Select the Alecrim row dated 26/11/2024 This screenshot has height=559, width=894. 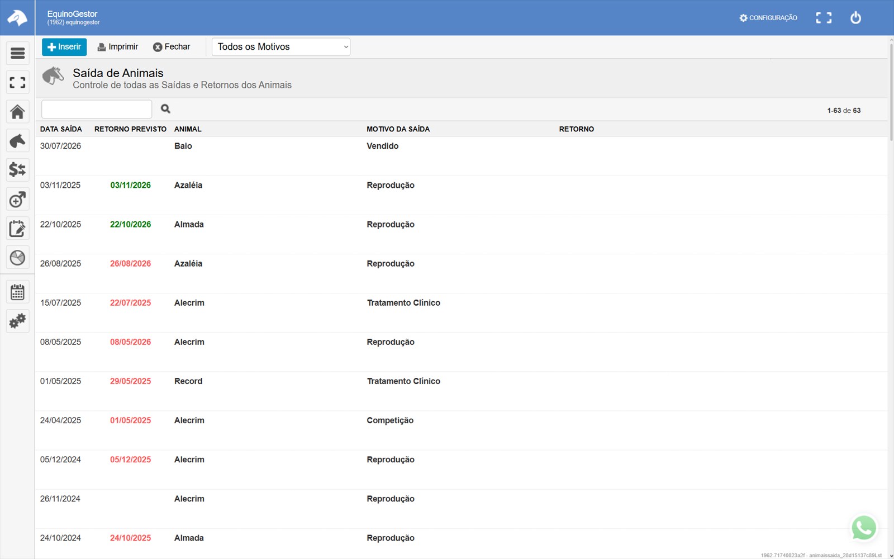(x=462, y=509)
